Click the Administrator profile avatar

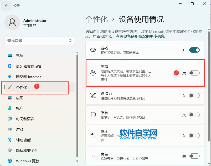[12, 23]
